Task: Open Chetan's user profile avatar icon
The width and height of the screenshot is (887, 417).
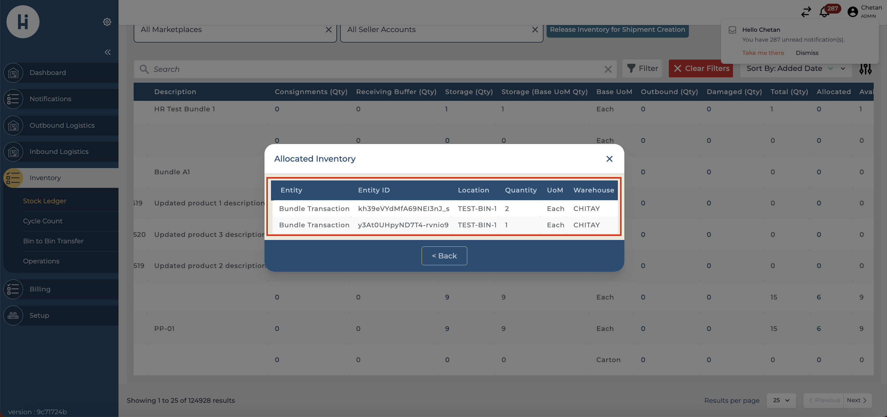Action: 852,12
